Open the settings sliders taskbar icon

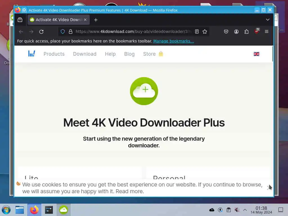pos(49,210)
